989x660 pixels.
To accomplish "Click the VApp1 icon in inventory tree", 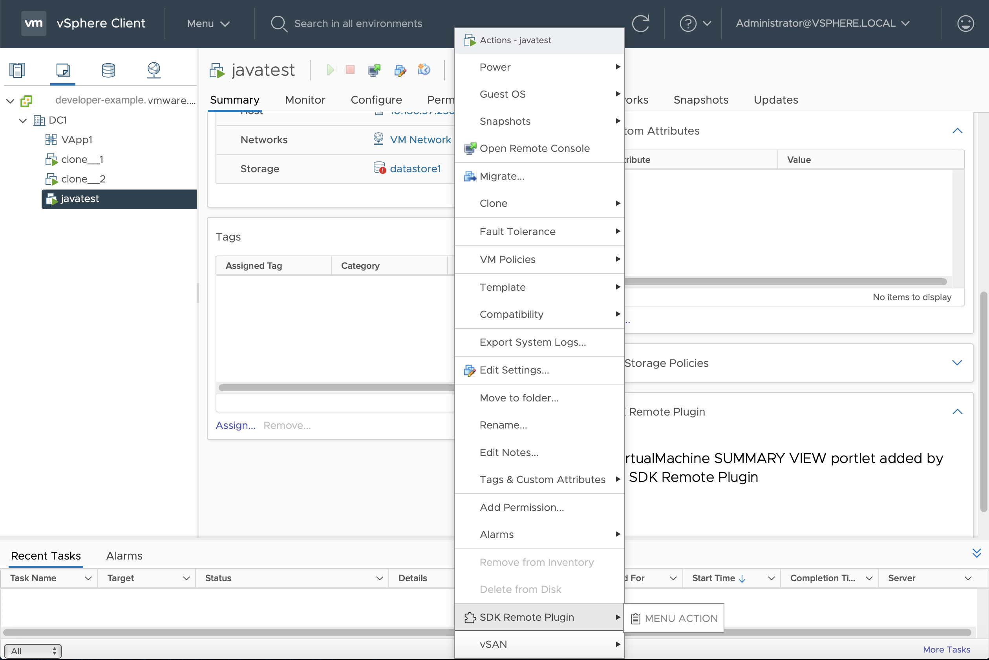I will [51, 139].
